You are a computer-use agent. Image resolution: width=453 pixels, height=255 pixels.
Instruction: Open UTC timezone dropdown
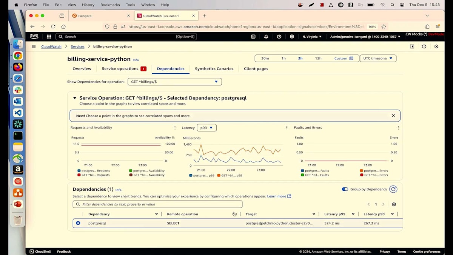[378, 59]
